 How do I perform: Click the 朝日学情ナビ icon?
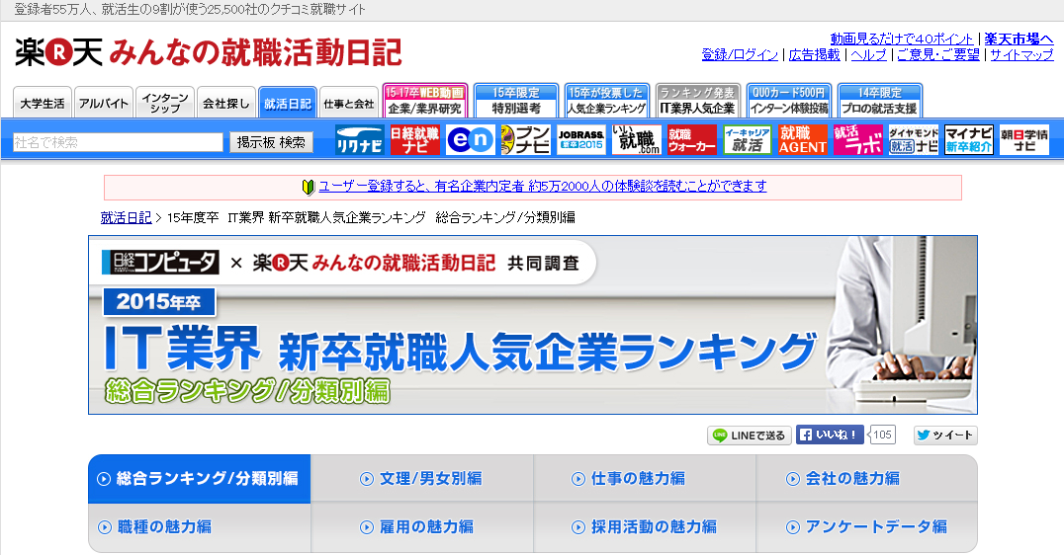1023,140
